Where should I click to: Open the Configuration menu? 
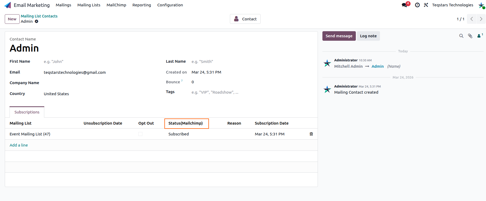coord(170,5)
